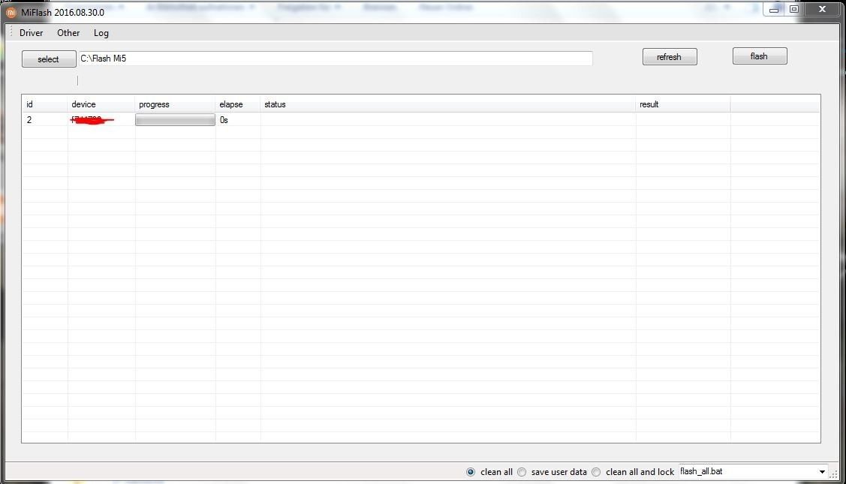The image size is (846, 484).
Task: Click the flash button
Action: pos(760,56)
